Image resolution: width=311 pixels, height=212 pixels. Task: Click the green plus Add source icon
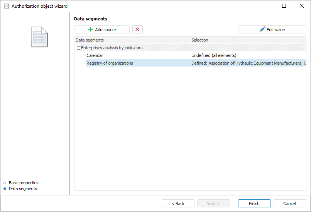[x=91, y=30]
